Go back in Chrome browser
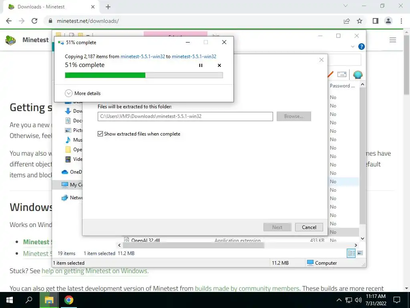Screen dimensions: 410x308 9,21
